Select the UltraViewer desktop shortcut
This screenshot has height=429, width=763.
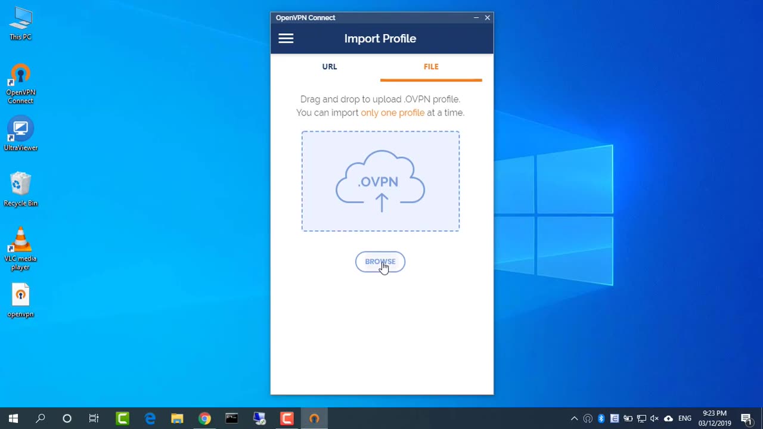(x=20, y=135)
